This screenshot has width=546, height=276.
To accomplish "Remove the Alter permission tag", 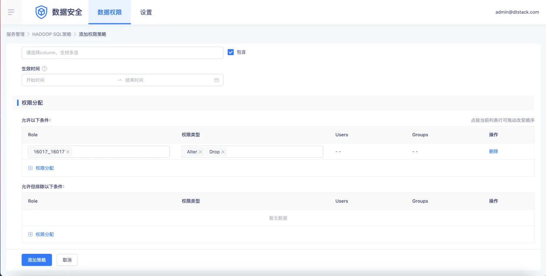I will click(x=200, y=152).
